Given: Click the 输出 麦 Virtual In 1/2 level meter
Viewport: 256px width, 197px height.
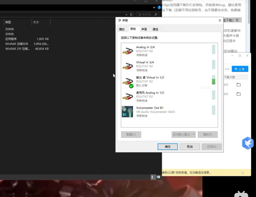Looking at the screenshot, I should point(214,80).
